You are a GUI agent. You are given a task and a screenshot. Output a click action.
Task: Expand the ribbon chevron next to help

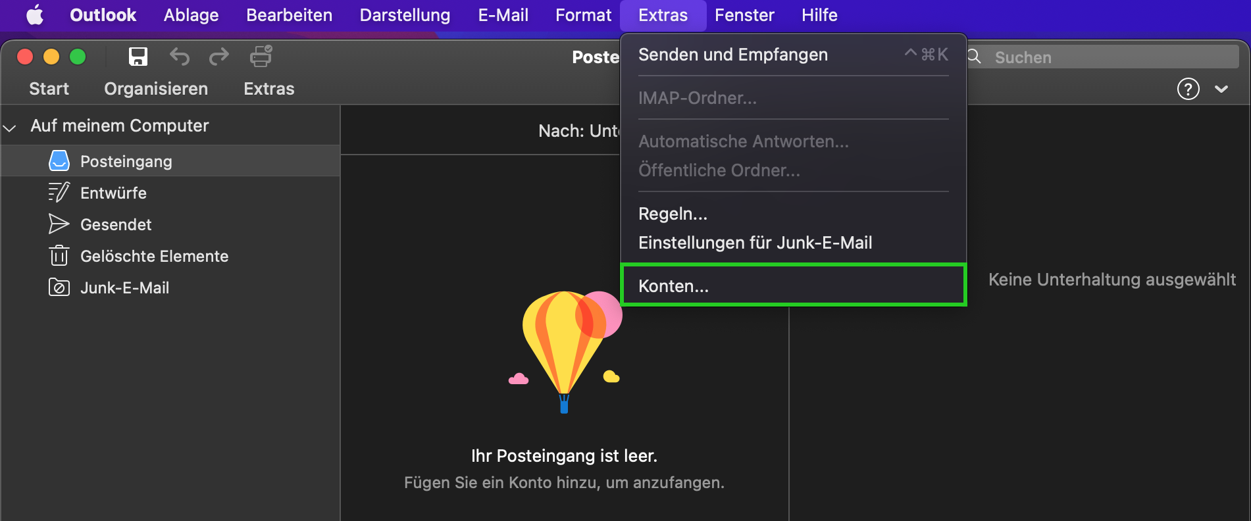point(1221,89)
